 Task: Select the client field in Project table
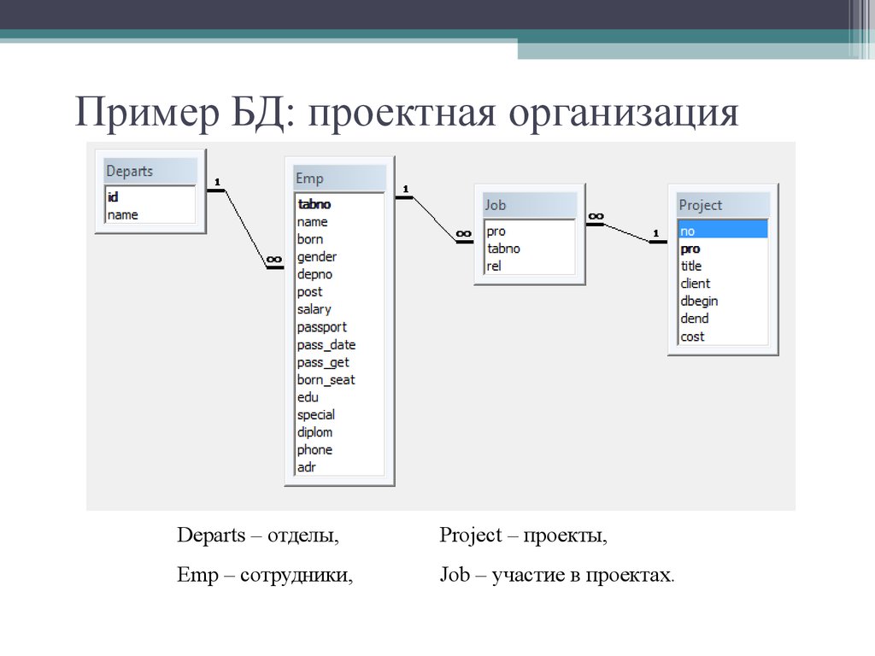[x=695, y=283]
